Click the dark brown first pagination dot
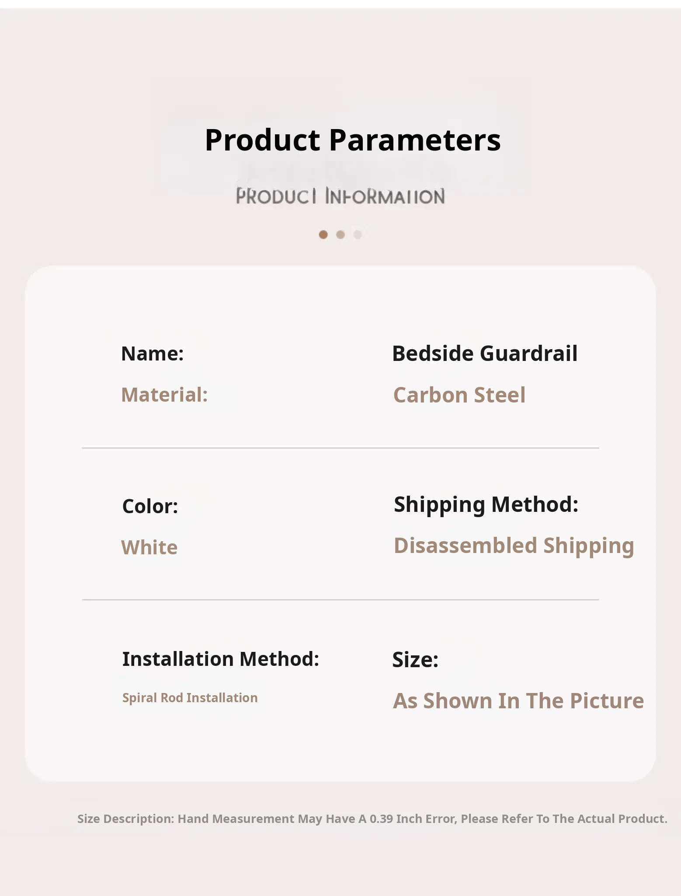This screenshot has width=681, height=896. (323, 235)
